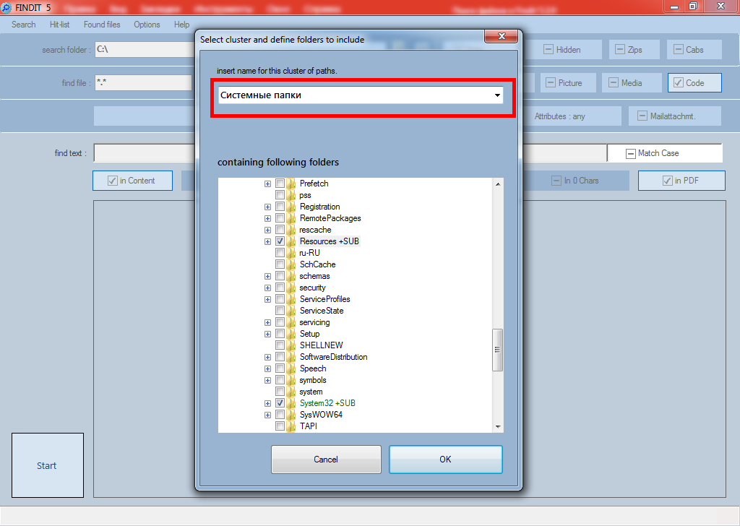Click the FINDIT 5 app icon in title bar
Screen dimensions: 740x526
pyautogui.click(x=6, y=7)
